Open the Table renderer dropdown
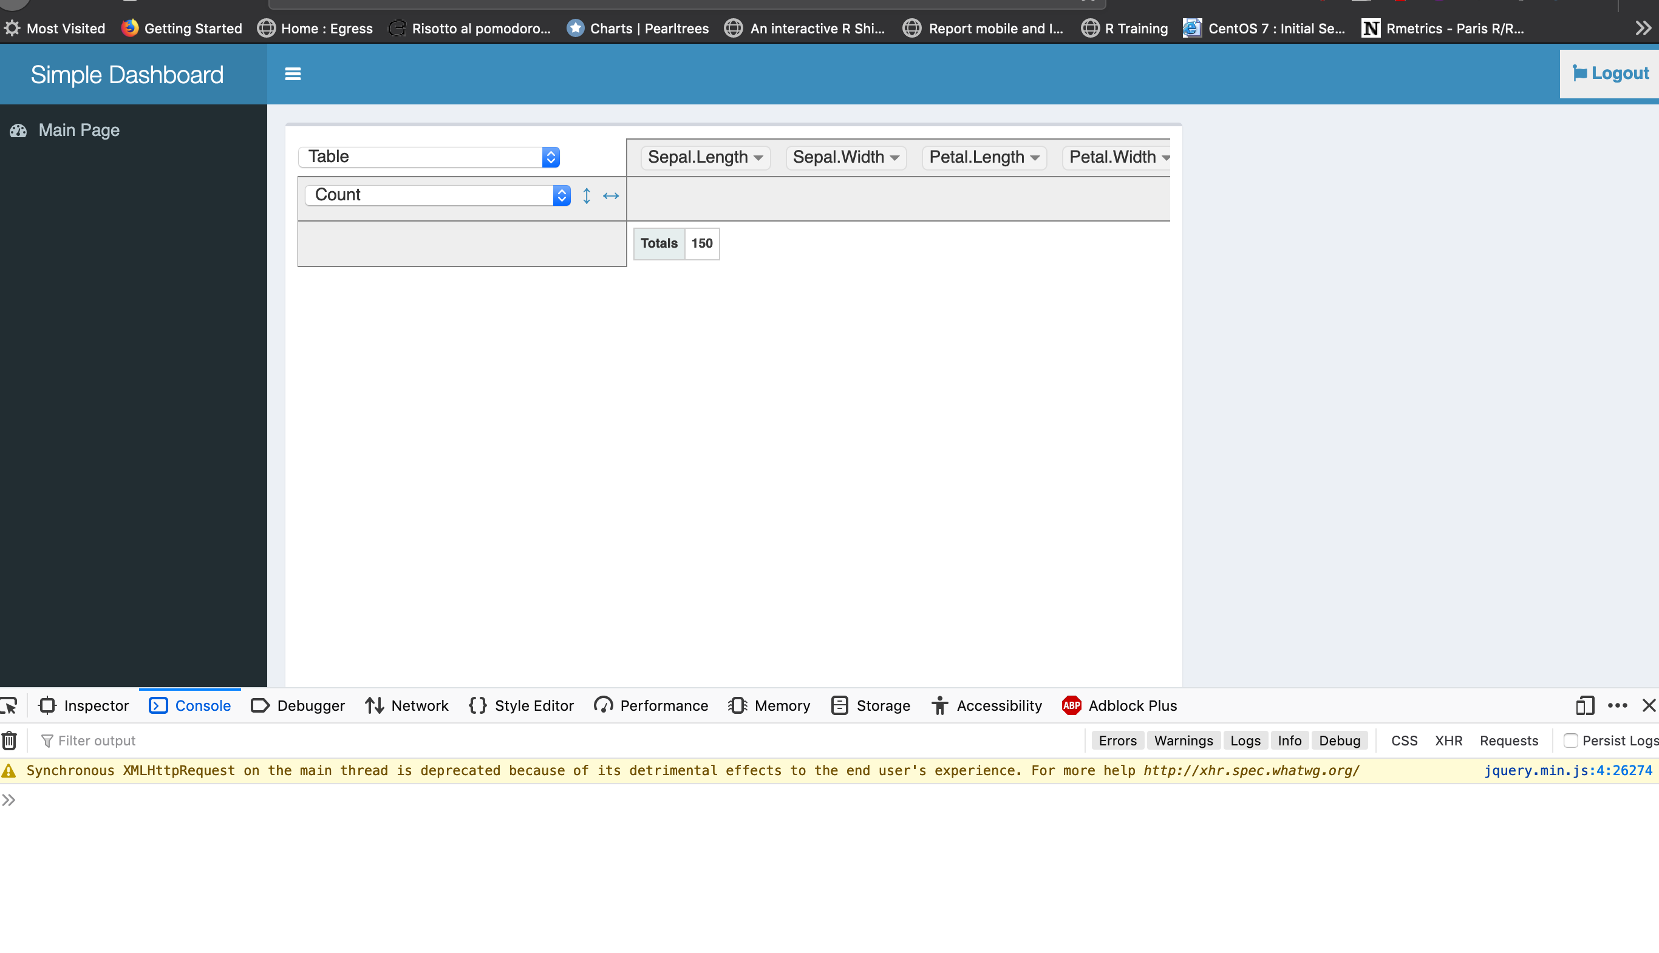 tap(429, 157)
